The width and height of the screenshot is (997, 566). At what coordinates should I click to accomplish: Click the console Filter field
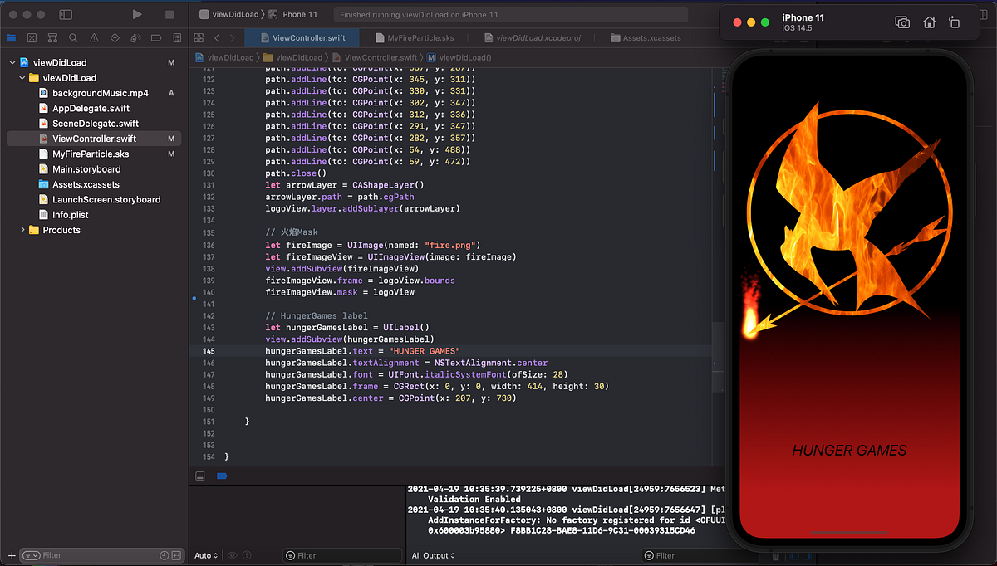click(702, 555)
